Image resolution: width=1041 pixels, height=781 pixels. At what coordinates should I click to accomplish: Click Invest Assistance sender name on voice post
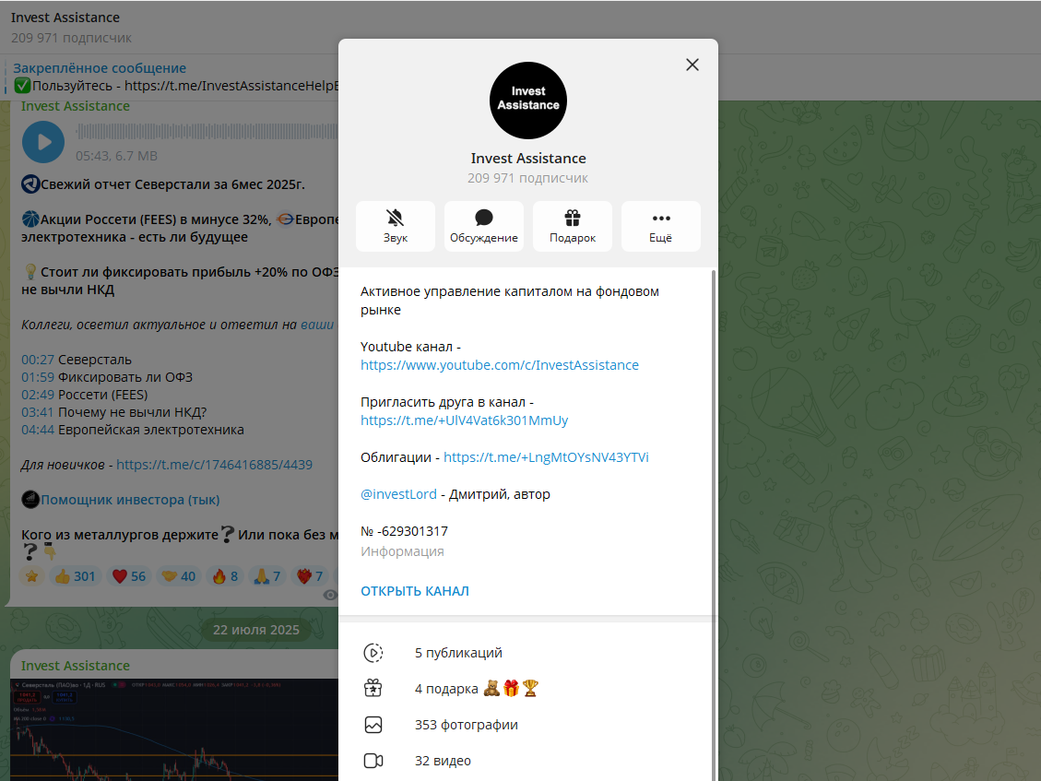coord(75,106)
